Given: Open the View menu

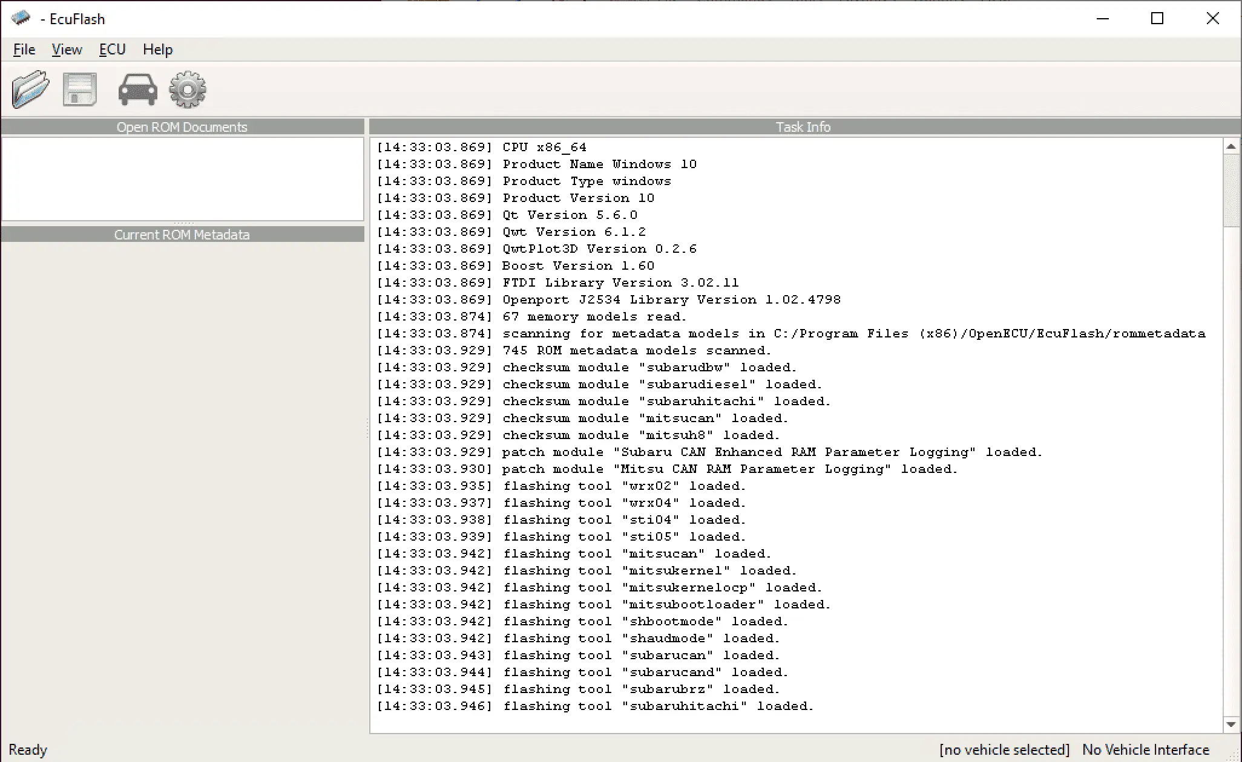Looking at the screenshot, I should 67,50.
